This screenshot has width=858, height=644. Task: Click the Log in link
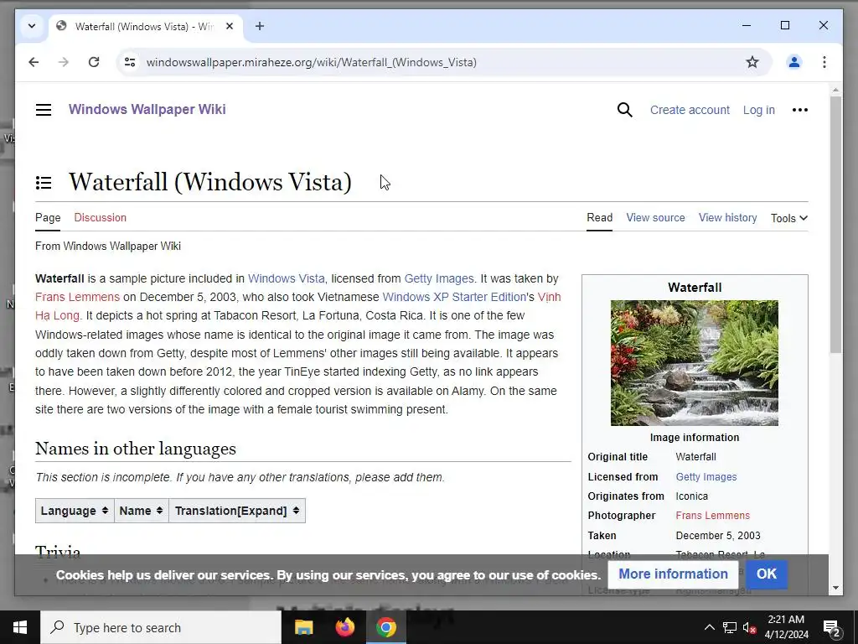[x=758, y=110]
